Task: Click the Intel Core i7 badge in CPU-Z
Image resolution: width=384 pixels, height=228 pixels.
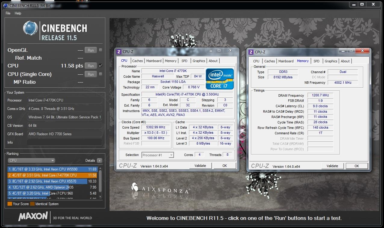Action: pyautogui.click(x=219, y=79)
